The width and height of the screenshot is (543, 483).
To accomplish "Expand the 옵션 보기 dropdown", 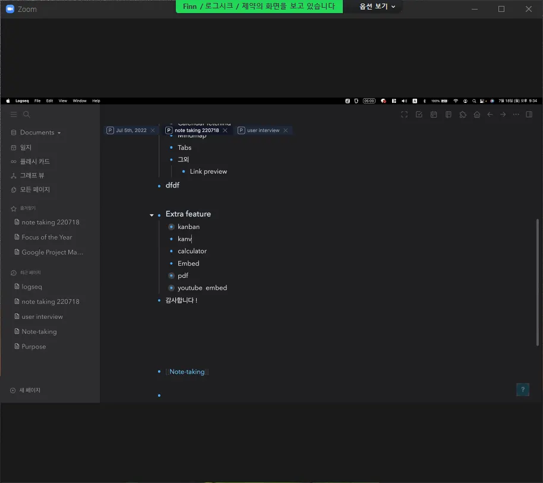I will point(377,7).
